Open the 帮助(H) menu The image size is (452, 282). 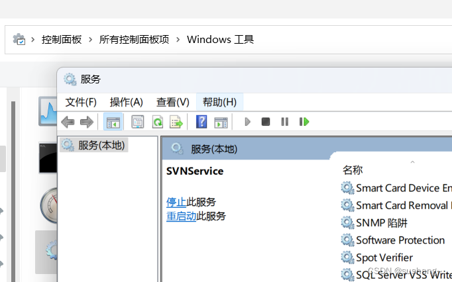tap(219, 102)
